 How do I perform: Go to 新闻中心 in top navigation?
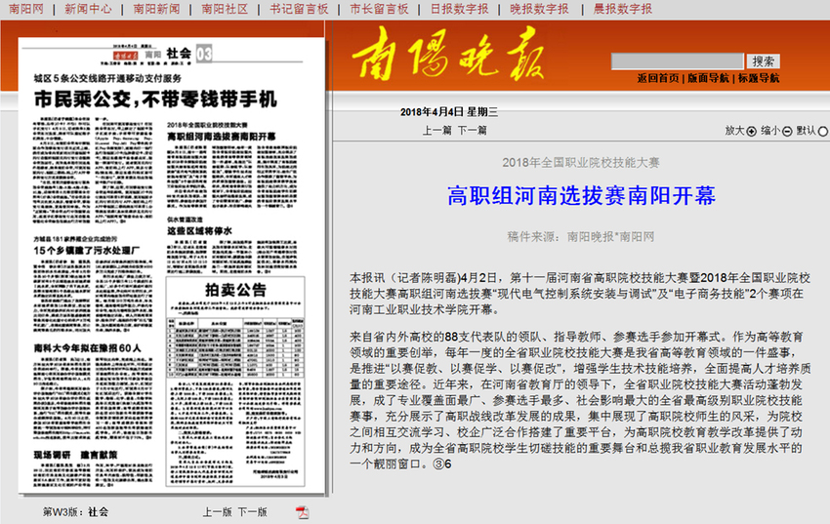pos(88,9)
